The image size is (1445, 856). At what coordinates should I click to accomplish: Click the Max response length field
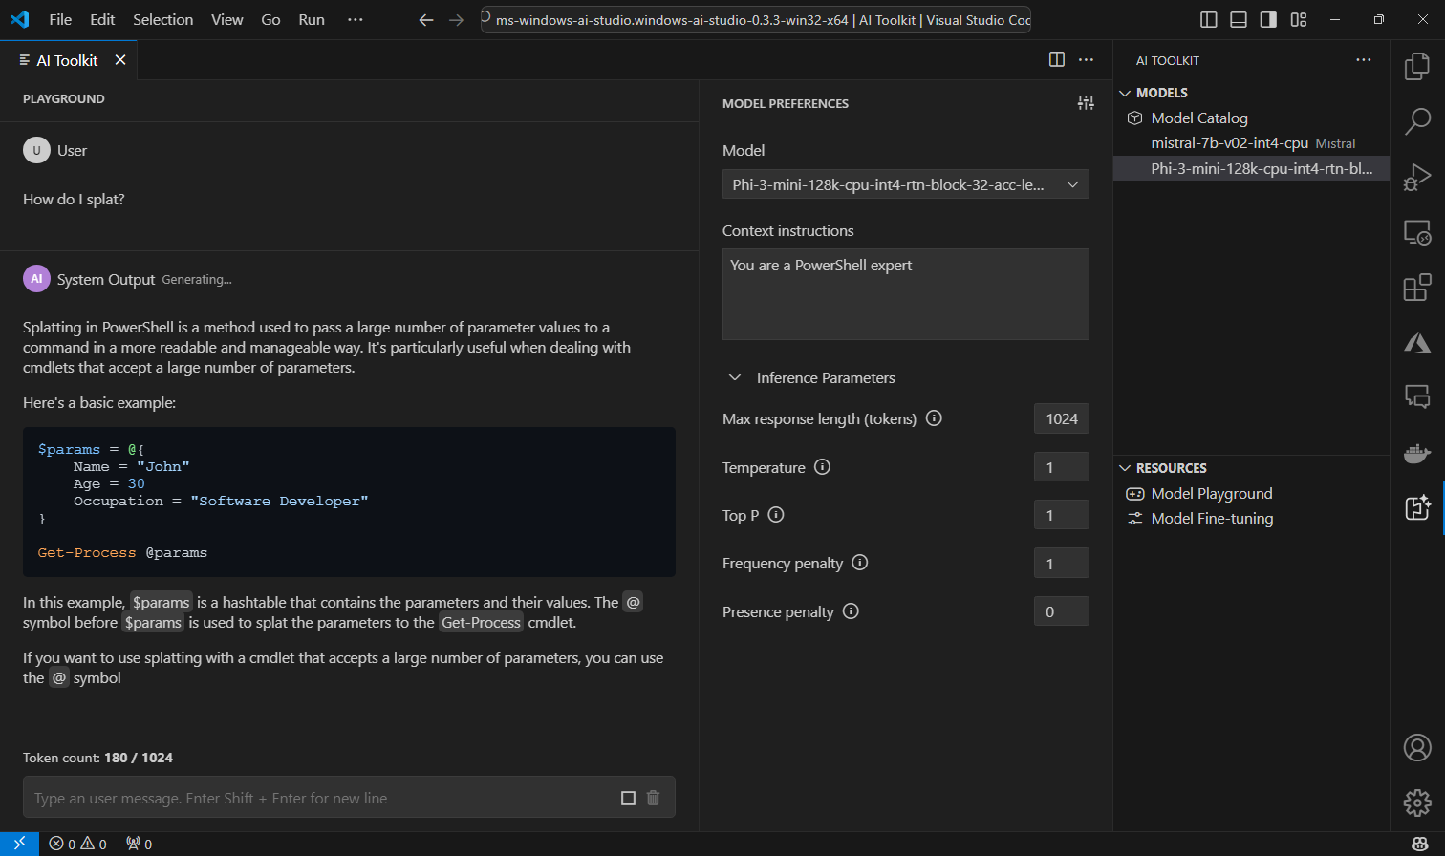click(1061, 418)
